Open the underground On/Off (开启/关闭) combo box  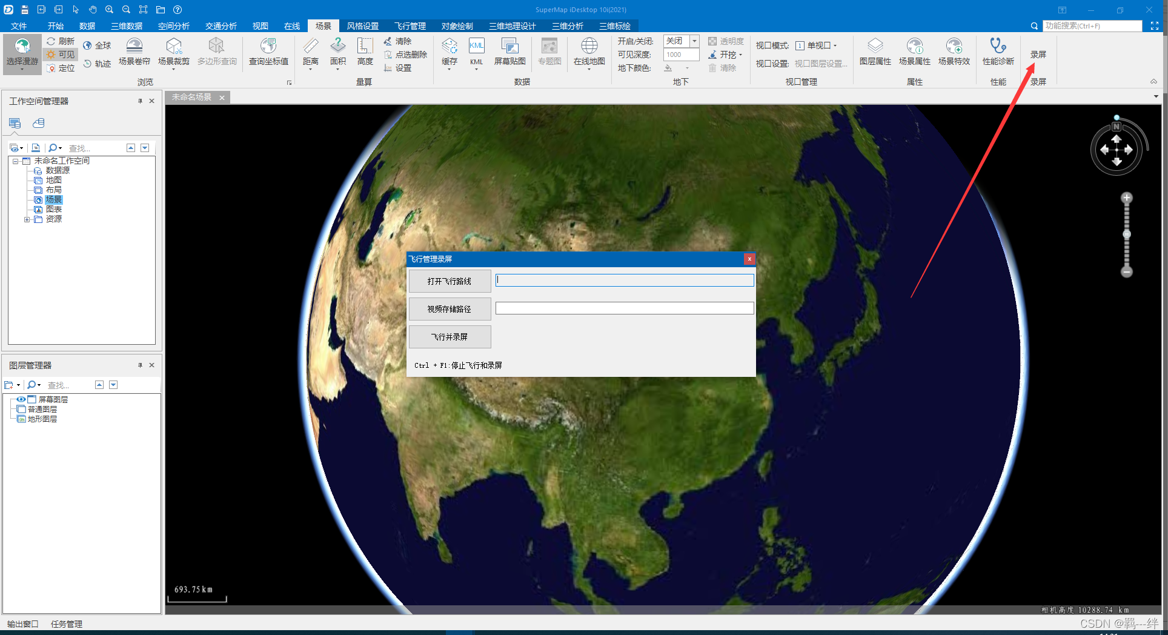[x=682, y=41]
